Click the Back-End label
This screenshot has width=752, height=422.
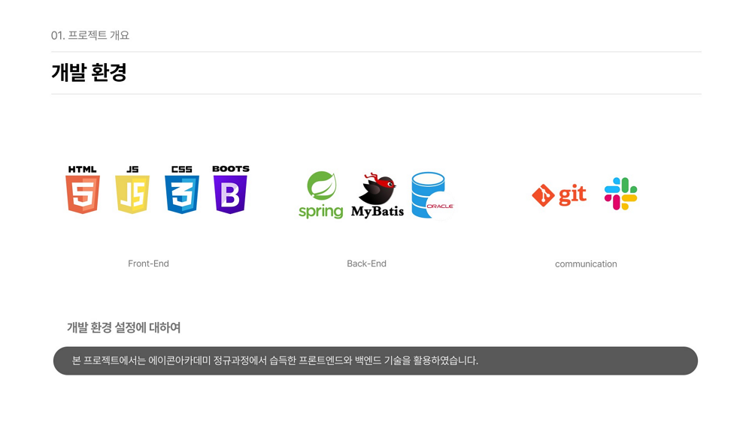tap(366, 264)
